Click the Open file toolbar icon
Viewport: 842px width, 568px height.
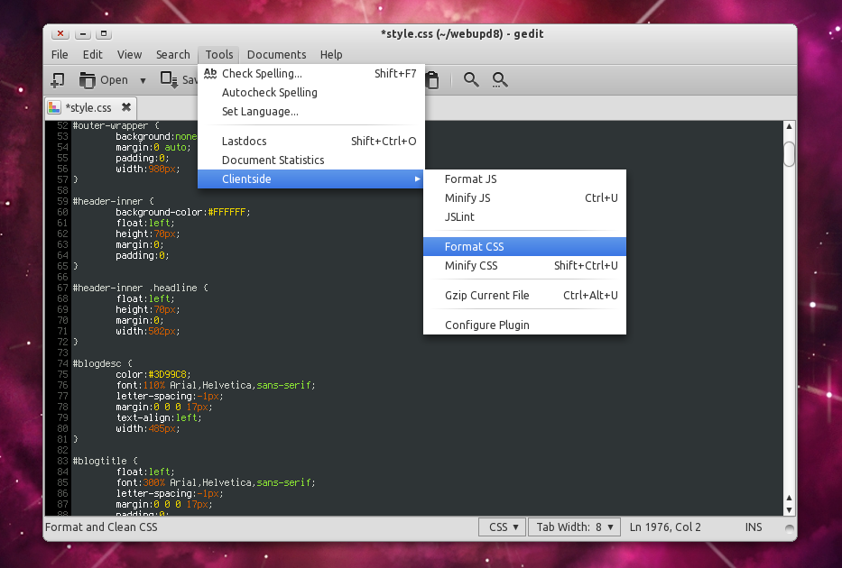tap(88, 80)
